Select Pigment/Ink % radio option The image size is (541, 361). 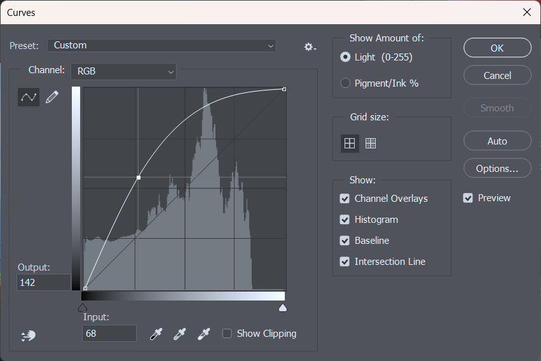[x=345, y=83]
